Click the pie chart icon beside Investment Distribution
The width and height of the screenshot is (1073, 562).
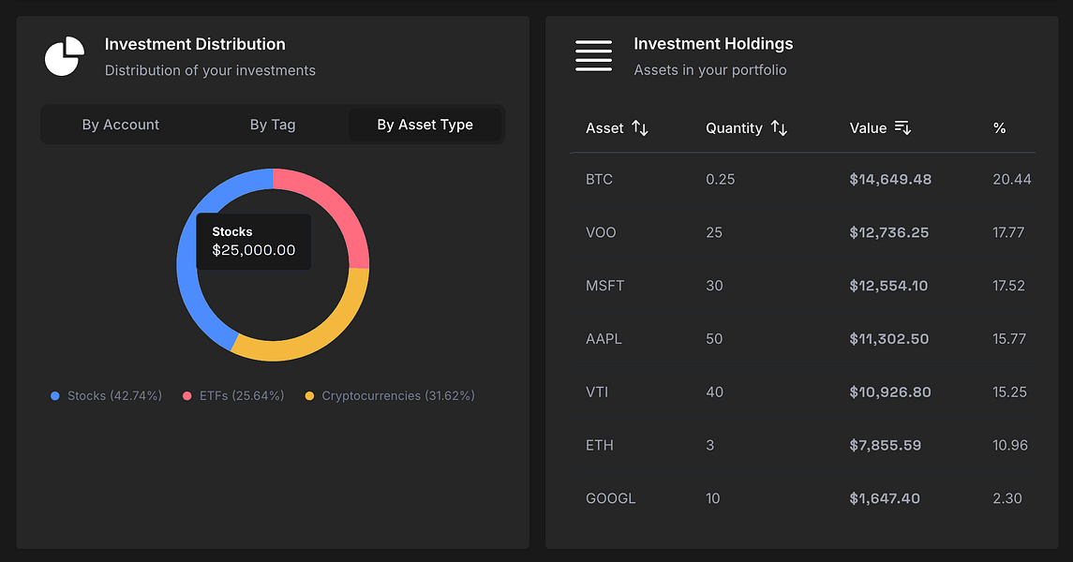click(x=64, y=56)
